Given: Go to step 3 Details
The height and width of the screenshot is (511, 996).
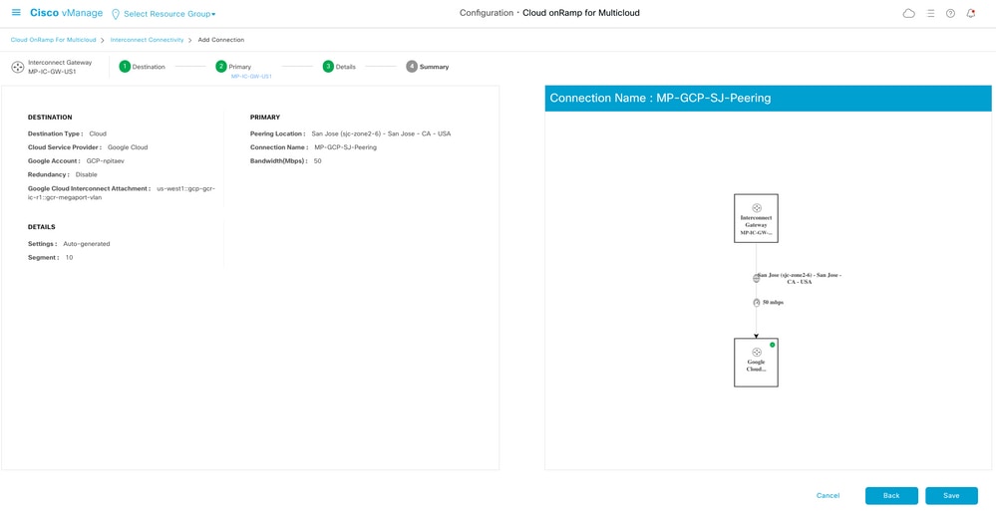Looking at the screenshot, I should coord(339,67).
